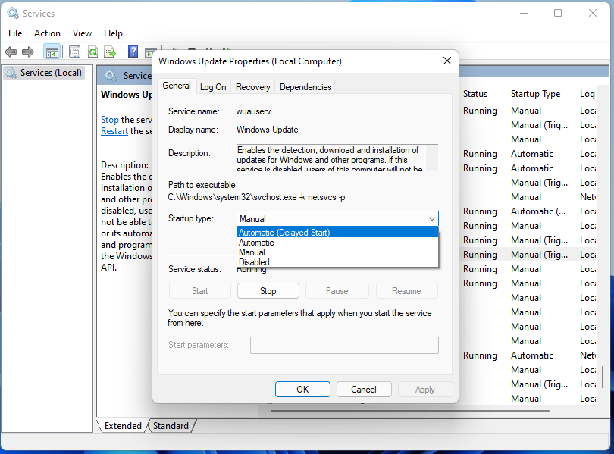Viewport: 614px width, 454px height.
Task: Click the blue Help toolbar icon
Action: coord(133,52)
